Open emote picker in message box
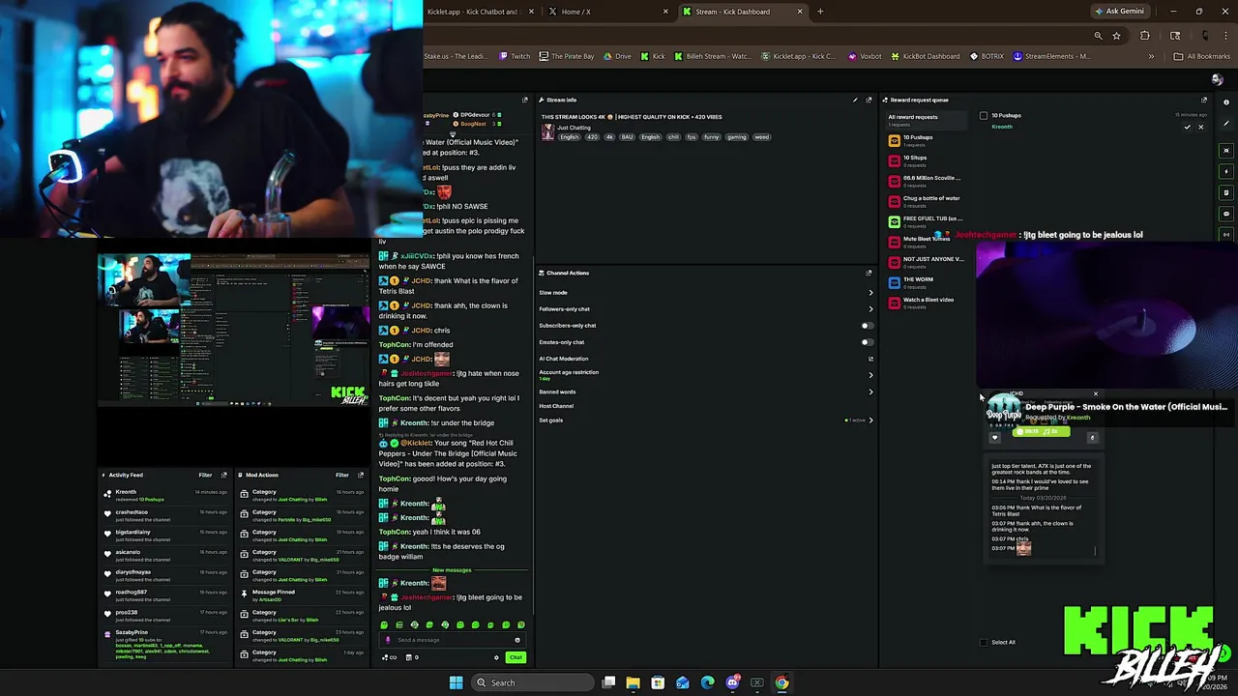 [517, 640]
